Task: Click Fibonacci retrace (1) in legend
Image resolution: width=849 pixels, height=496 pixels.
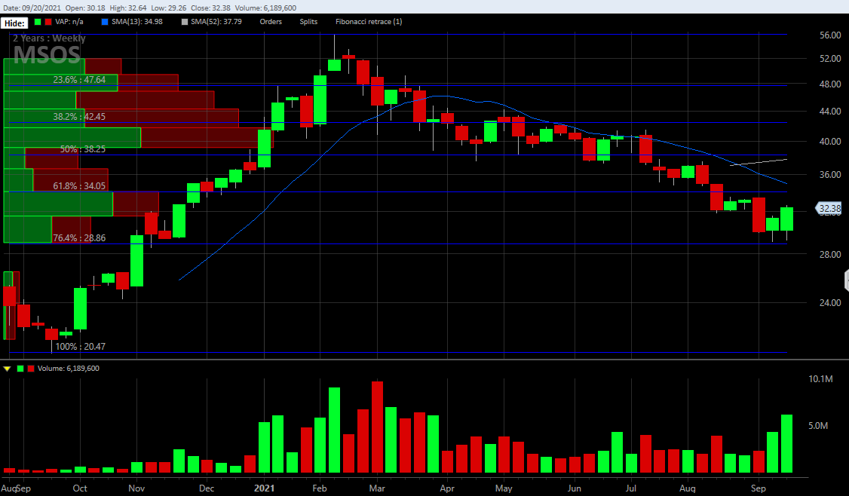Action: coord(369,22)
